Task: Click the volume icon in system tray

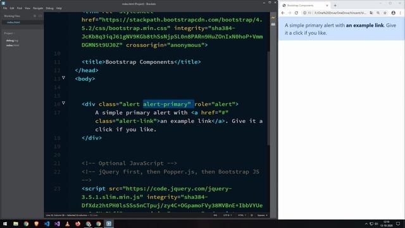Action: [x=377, y=224]
